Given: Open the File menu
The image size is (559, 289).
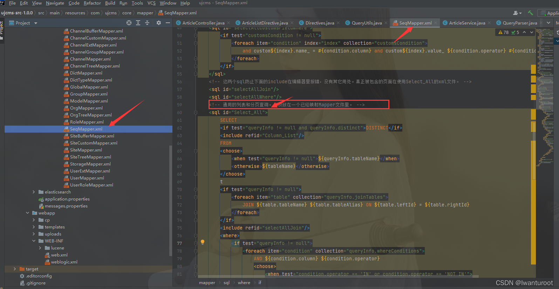Looking at the screenshot, I should click(12, 3).
